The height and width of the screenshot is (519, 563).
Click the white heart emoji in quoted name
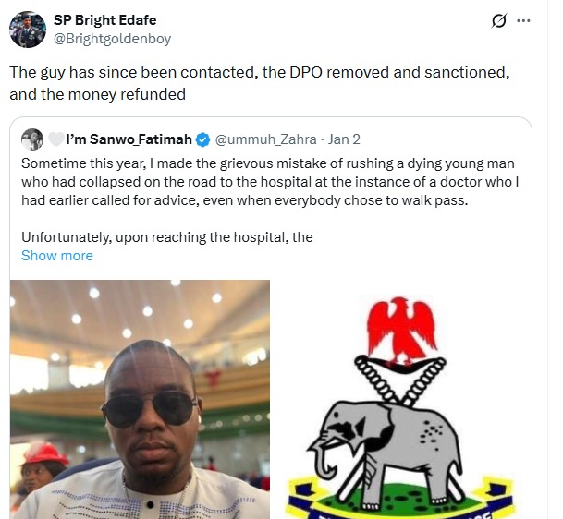click(56, 140)
